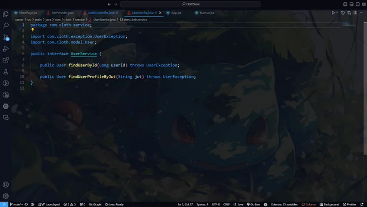Switch to the JwtProvider.java tab

click(x=60, y=13)
